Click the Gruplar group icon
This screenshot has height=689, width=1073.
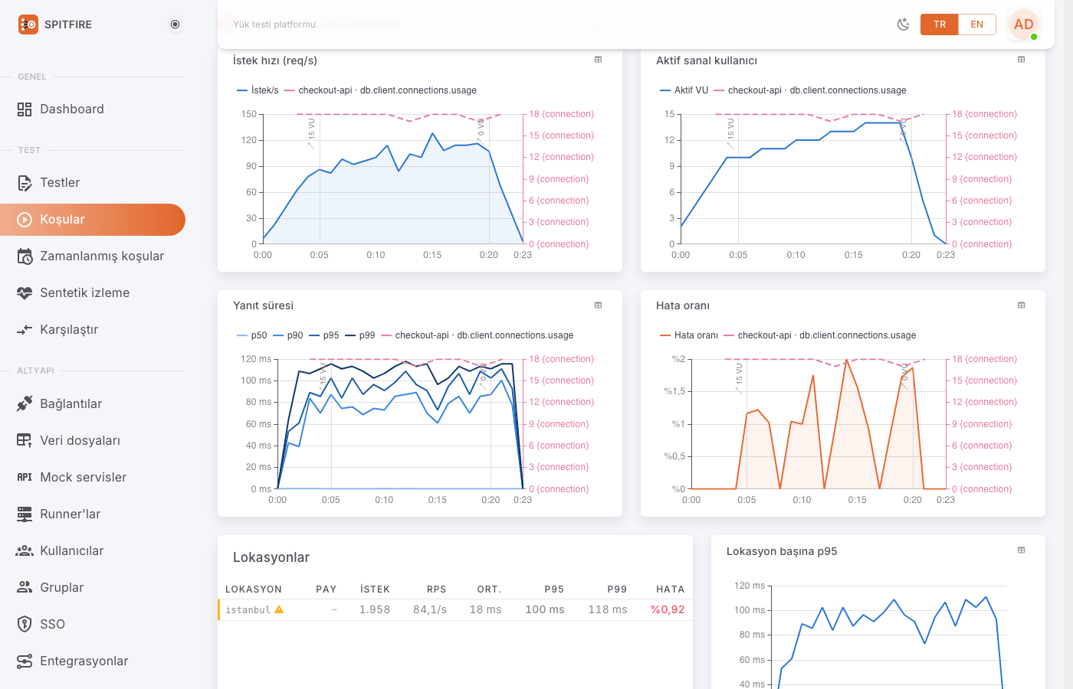coord(25,587)
